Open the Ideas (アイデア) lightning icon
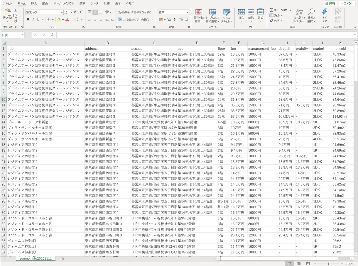 coord(324,15)
